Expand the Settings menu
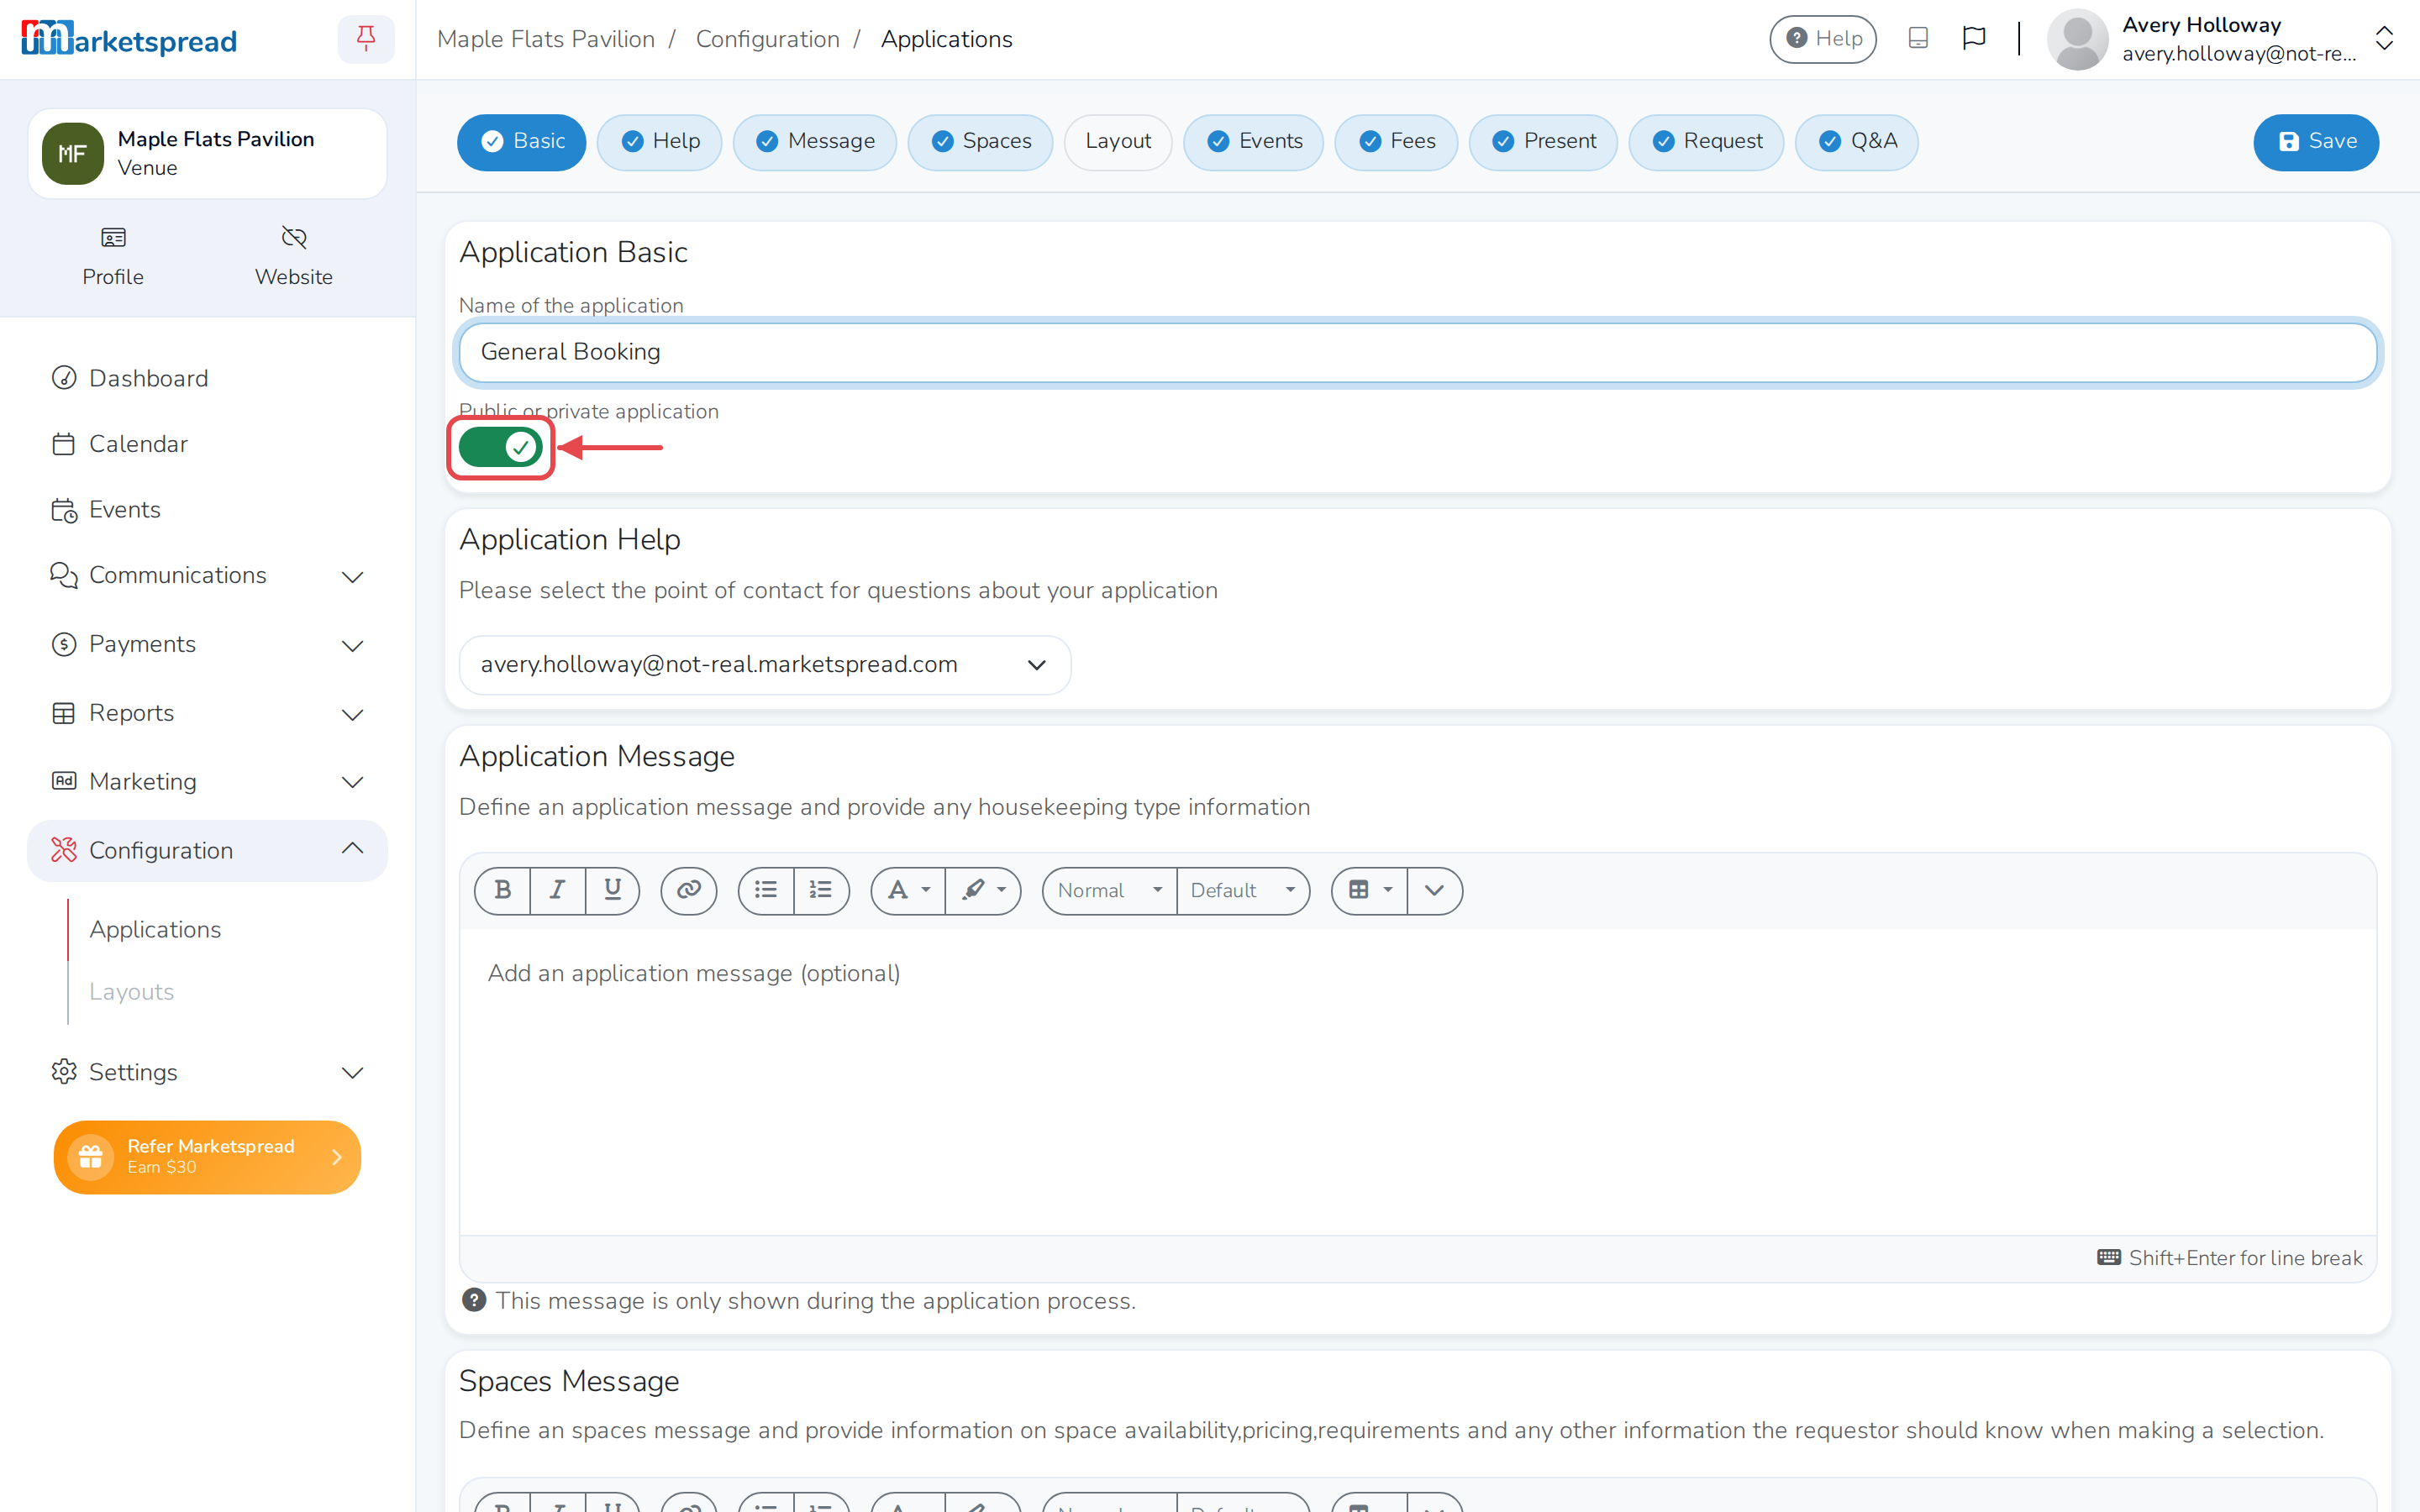2420x1512 pixels. pos(207,1072)
